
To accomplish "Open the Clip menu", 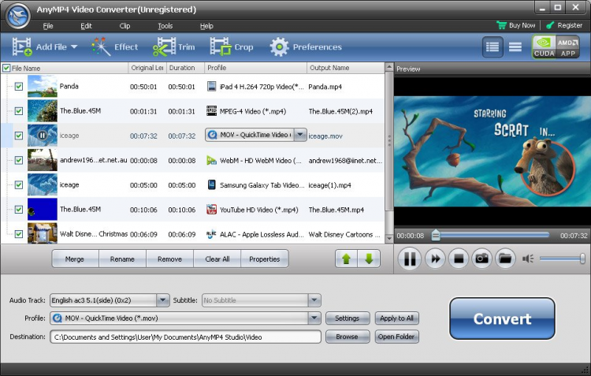I will (x=125, y=26).
